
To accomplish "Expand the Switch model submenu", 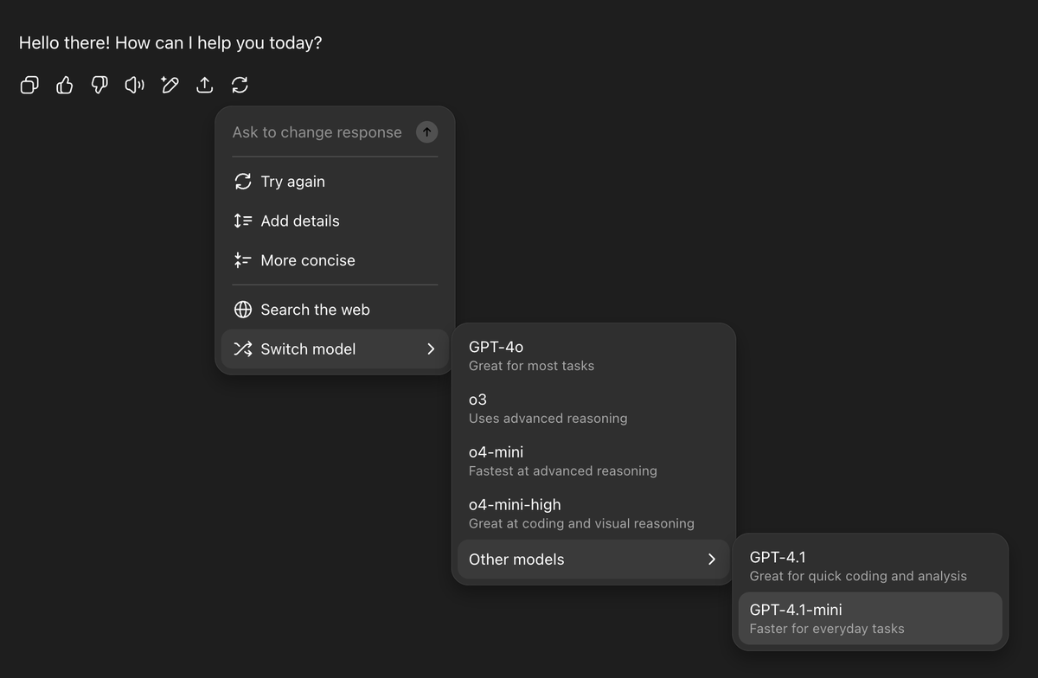I will tap(335, 349).
